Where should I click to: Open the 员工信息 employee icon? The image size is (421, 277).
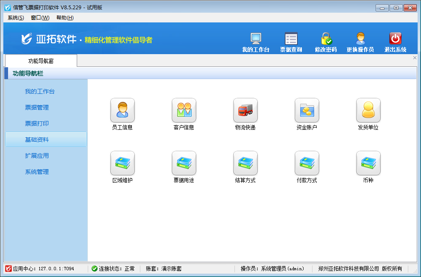[122, 110]
